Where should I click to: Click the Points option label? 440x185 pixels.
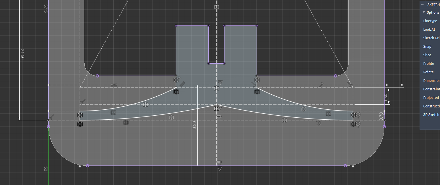428,72
